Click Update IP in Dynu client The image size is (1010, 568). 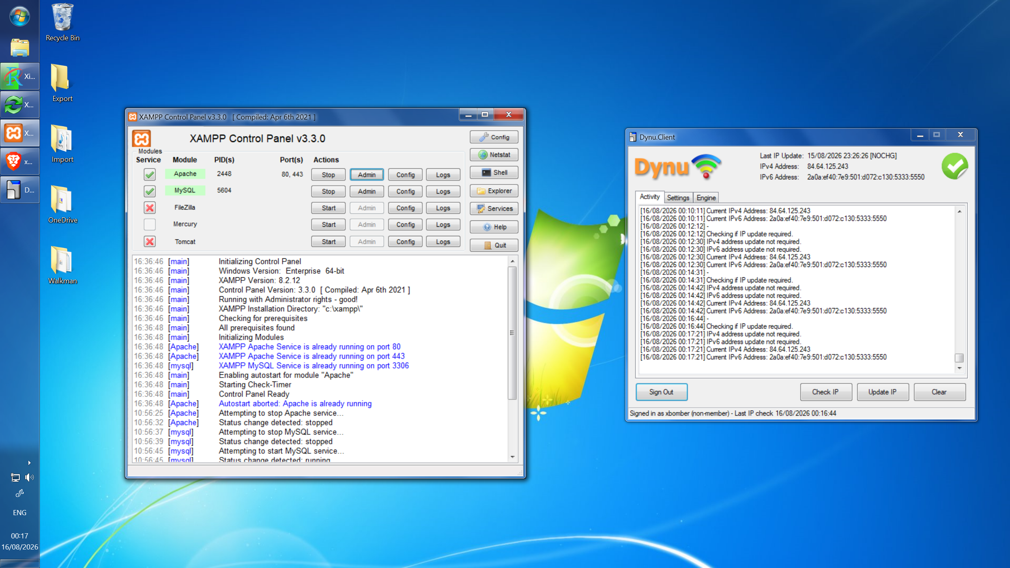click(x=883, y=392)
